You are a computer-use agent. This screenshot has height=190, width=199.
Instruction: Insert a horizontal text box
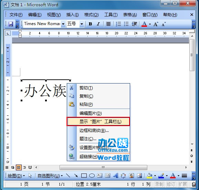(x=100, y=176)
